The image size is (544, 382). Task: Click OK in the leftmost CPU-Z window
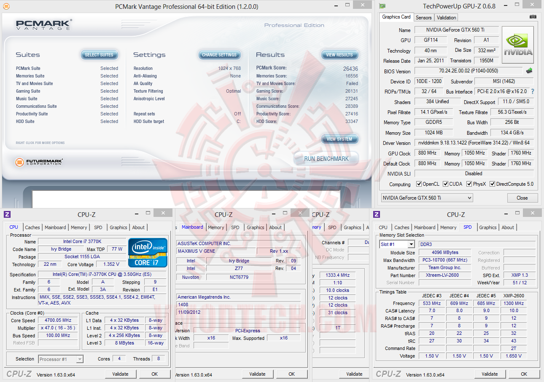pyautogui.click(x=155, y=374)
